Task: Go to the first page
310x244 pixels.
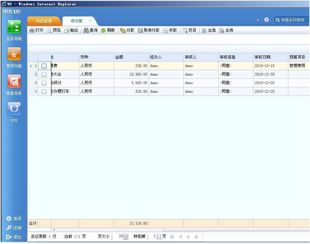Action: pyautogui.click(x=172, y=237)
